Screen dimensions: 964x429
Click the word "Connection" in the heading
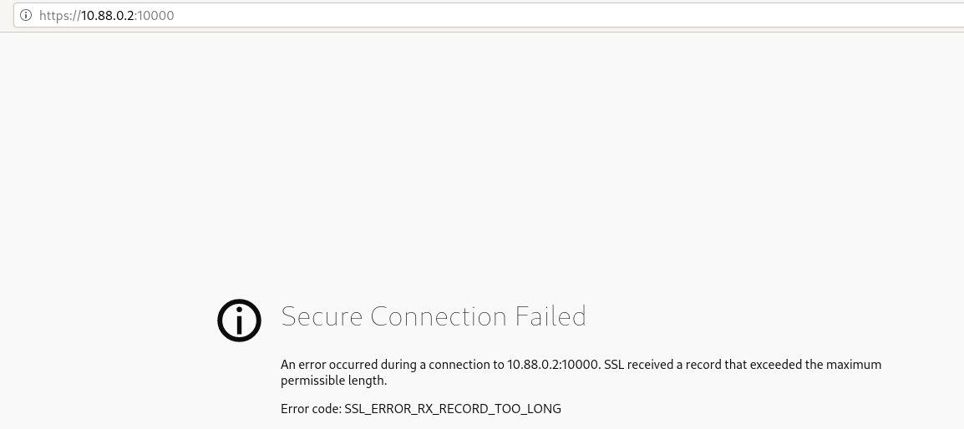point(438,316)
